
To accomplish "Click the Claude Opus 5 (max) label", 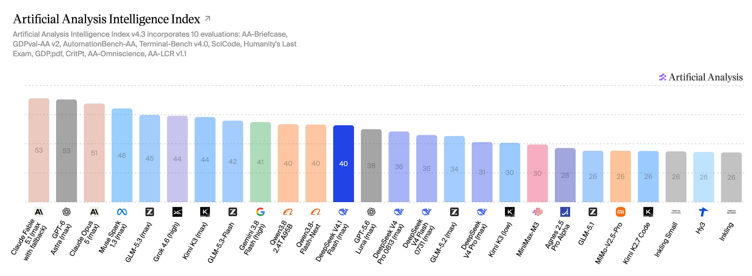I will (x=83, y=239).
